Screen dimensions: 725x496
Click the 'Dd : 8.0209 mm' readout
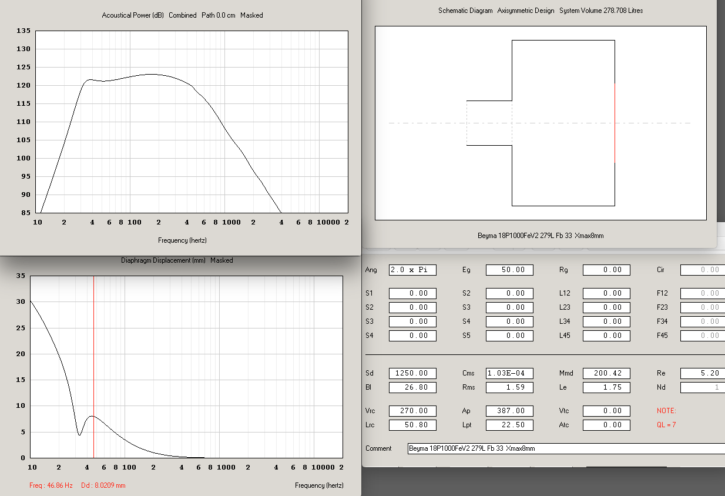pos(103,485)
